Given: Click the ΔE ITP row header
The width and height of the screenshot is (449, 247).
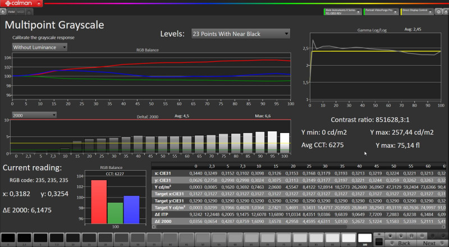Looking at the screenshot, I should coord(162,214).
